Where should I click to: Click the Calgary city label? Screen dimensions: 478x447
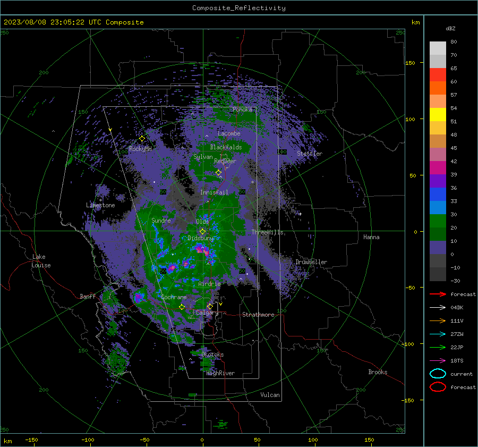coord(207,313)
